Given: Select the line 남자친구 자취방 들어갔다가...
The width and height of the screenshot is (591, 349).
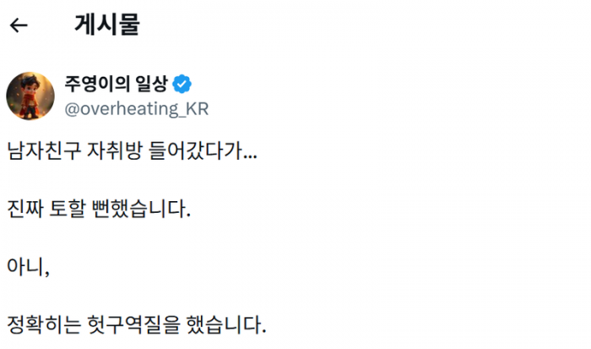Looking at the screenshot, I should coord(132,150).
